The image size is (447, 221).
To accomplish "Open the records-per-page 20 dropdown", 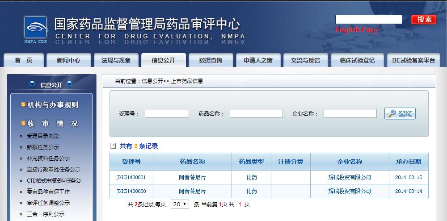I will (x=180, y=204).
